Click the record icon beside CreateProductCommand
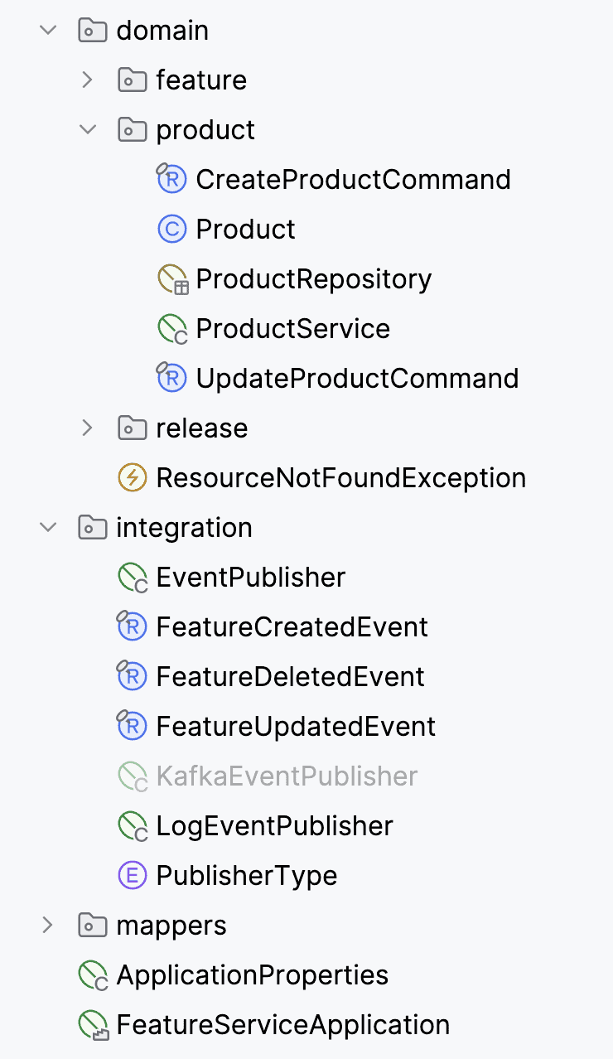613x1059 pixels. pos(171,179)
